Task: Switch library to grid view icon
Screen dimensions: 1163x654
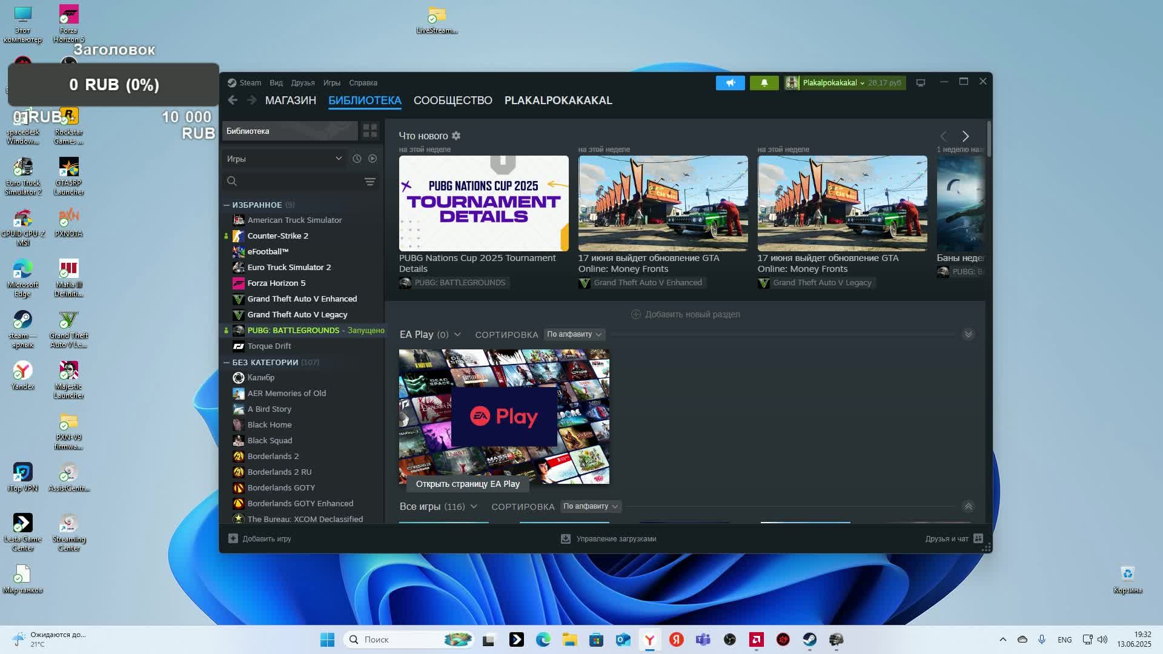Action: pos(369,131)
